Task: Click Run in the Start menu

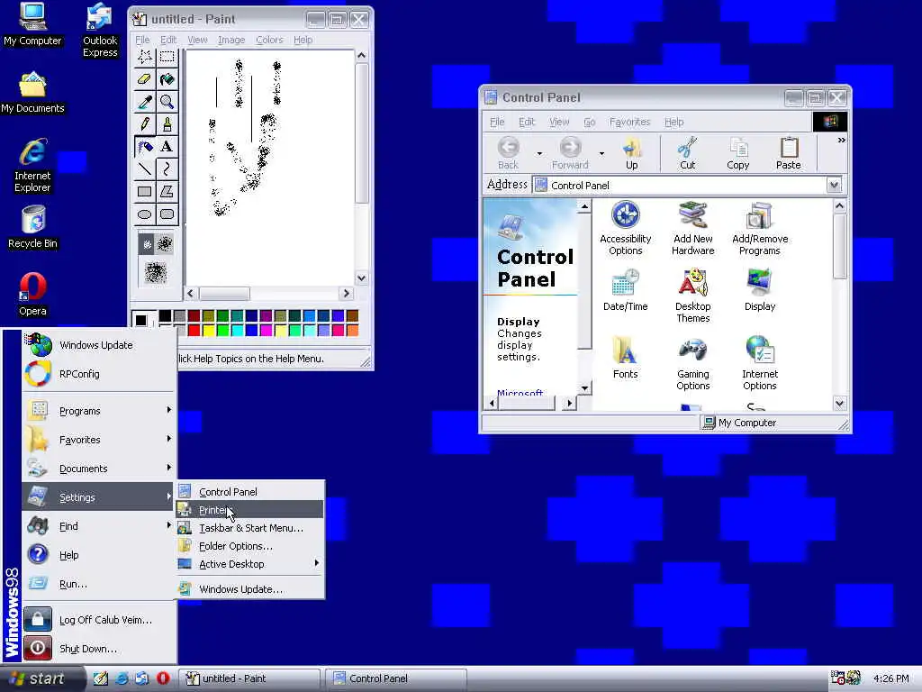Action: pyautogui.click(x=99, y=584)
